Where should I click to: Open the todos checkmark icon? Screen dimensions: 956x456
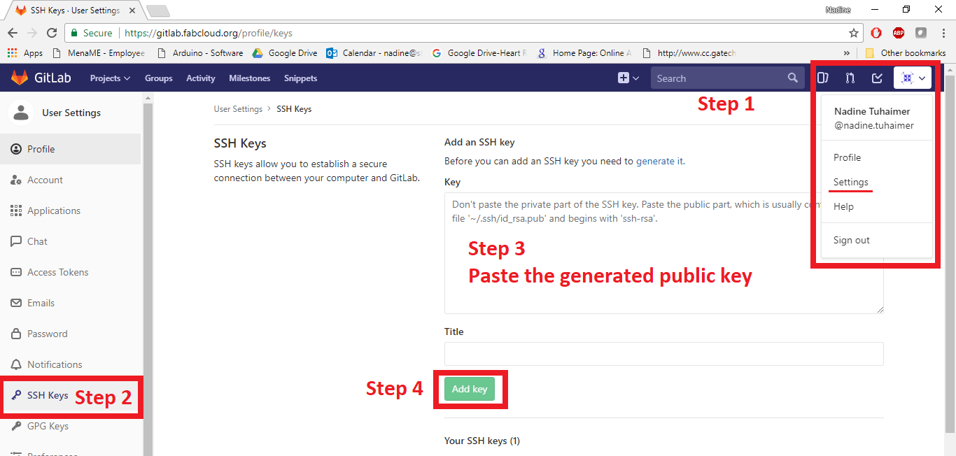(x=877, y=78)
